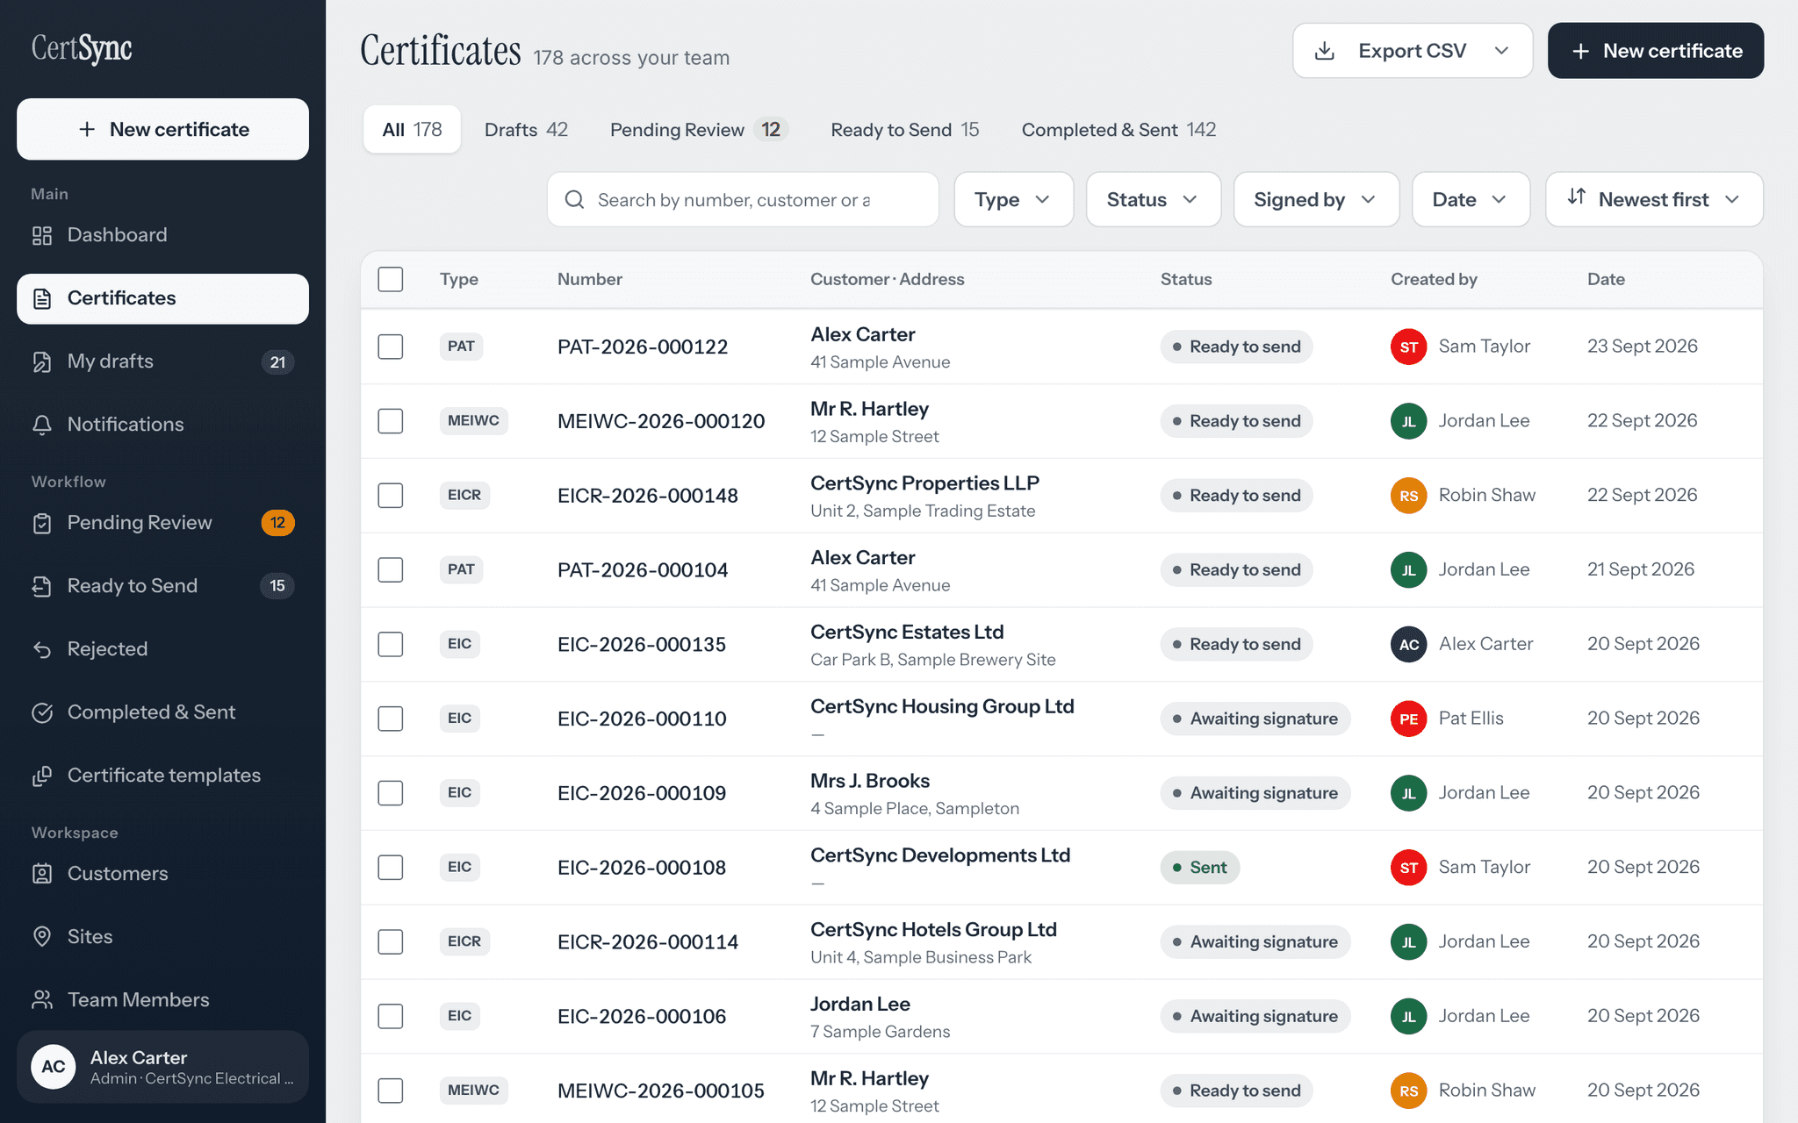The width and height of the screenshot is (1798, 1123).
Task: Open the Date filter dropdown
Action: [1471, 200]
